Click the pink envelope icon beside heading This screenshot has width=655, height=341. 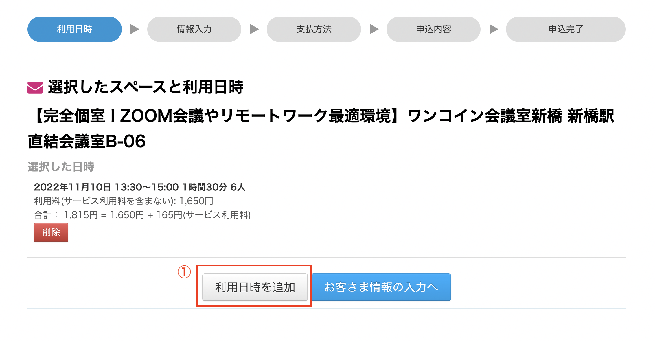[x=35, y=87]
